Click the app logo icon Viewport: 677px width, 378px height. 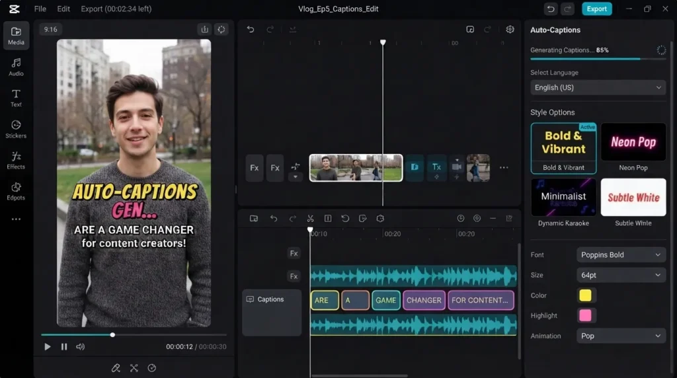click(15, 9)
